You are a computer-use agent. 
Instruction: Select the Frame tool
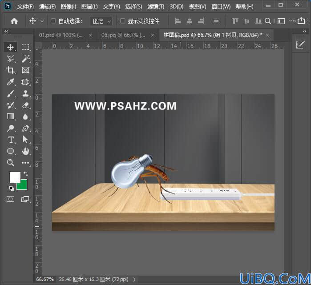pos(25,70)
